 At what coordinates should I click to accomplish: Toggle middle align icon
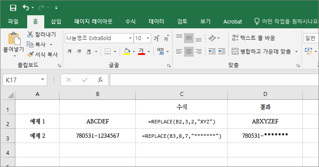pyautogui.click(x=189, y=38)
